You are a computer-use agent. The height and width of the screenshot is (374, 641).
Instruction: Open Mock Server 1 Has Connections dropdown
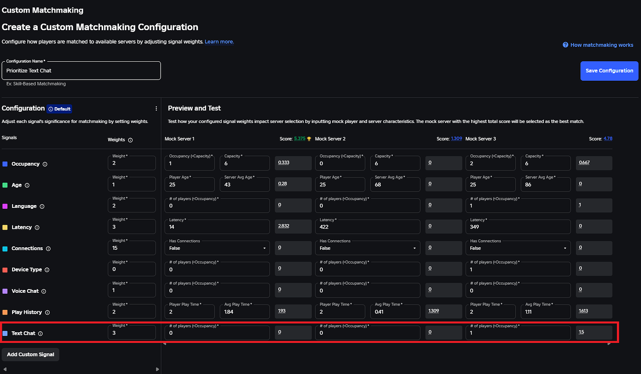coord(217,248)
